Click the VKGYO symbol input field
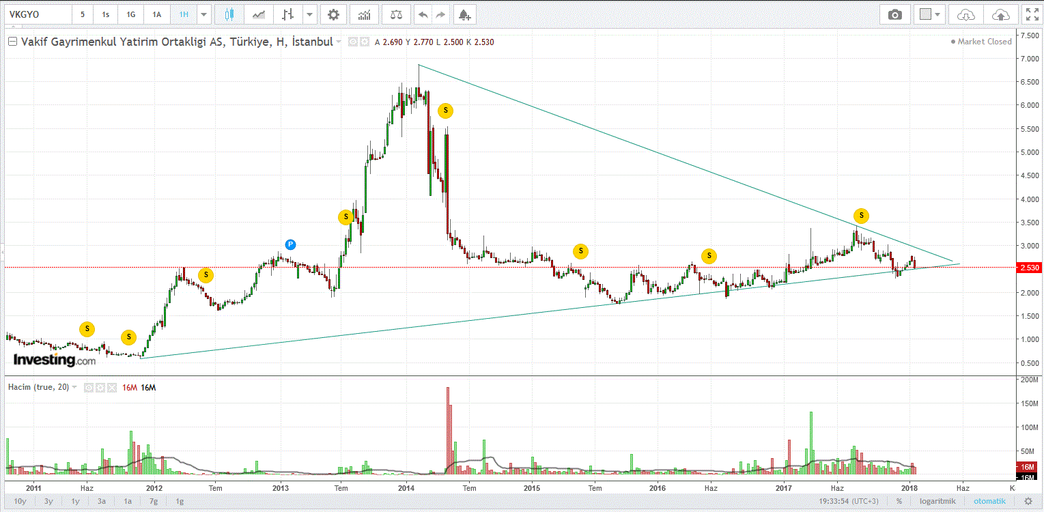1044x512 pixels. 38,14
